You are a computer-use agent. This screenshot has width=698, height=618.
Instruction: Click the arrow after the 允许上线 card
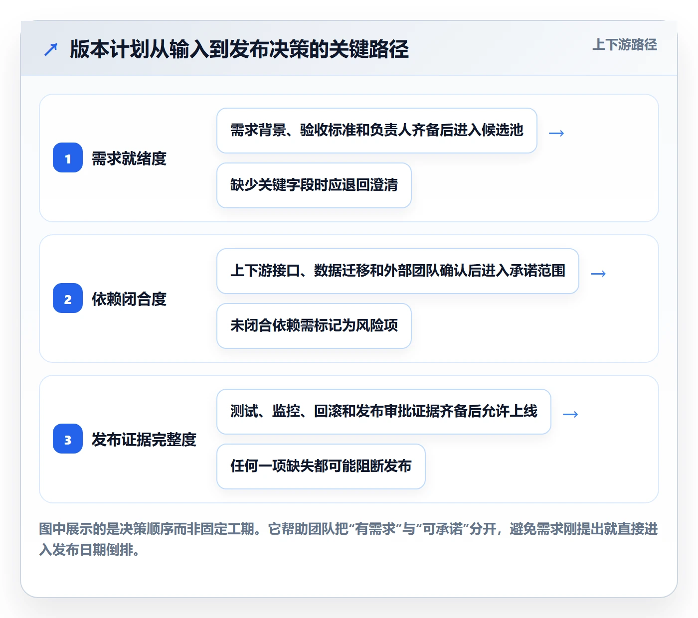[570, 414]
